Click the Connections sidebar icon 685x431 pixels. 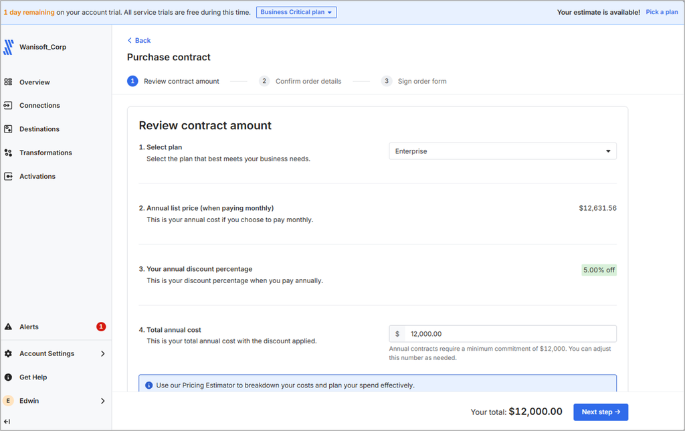tap(8, 105)
